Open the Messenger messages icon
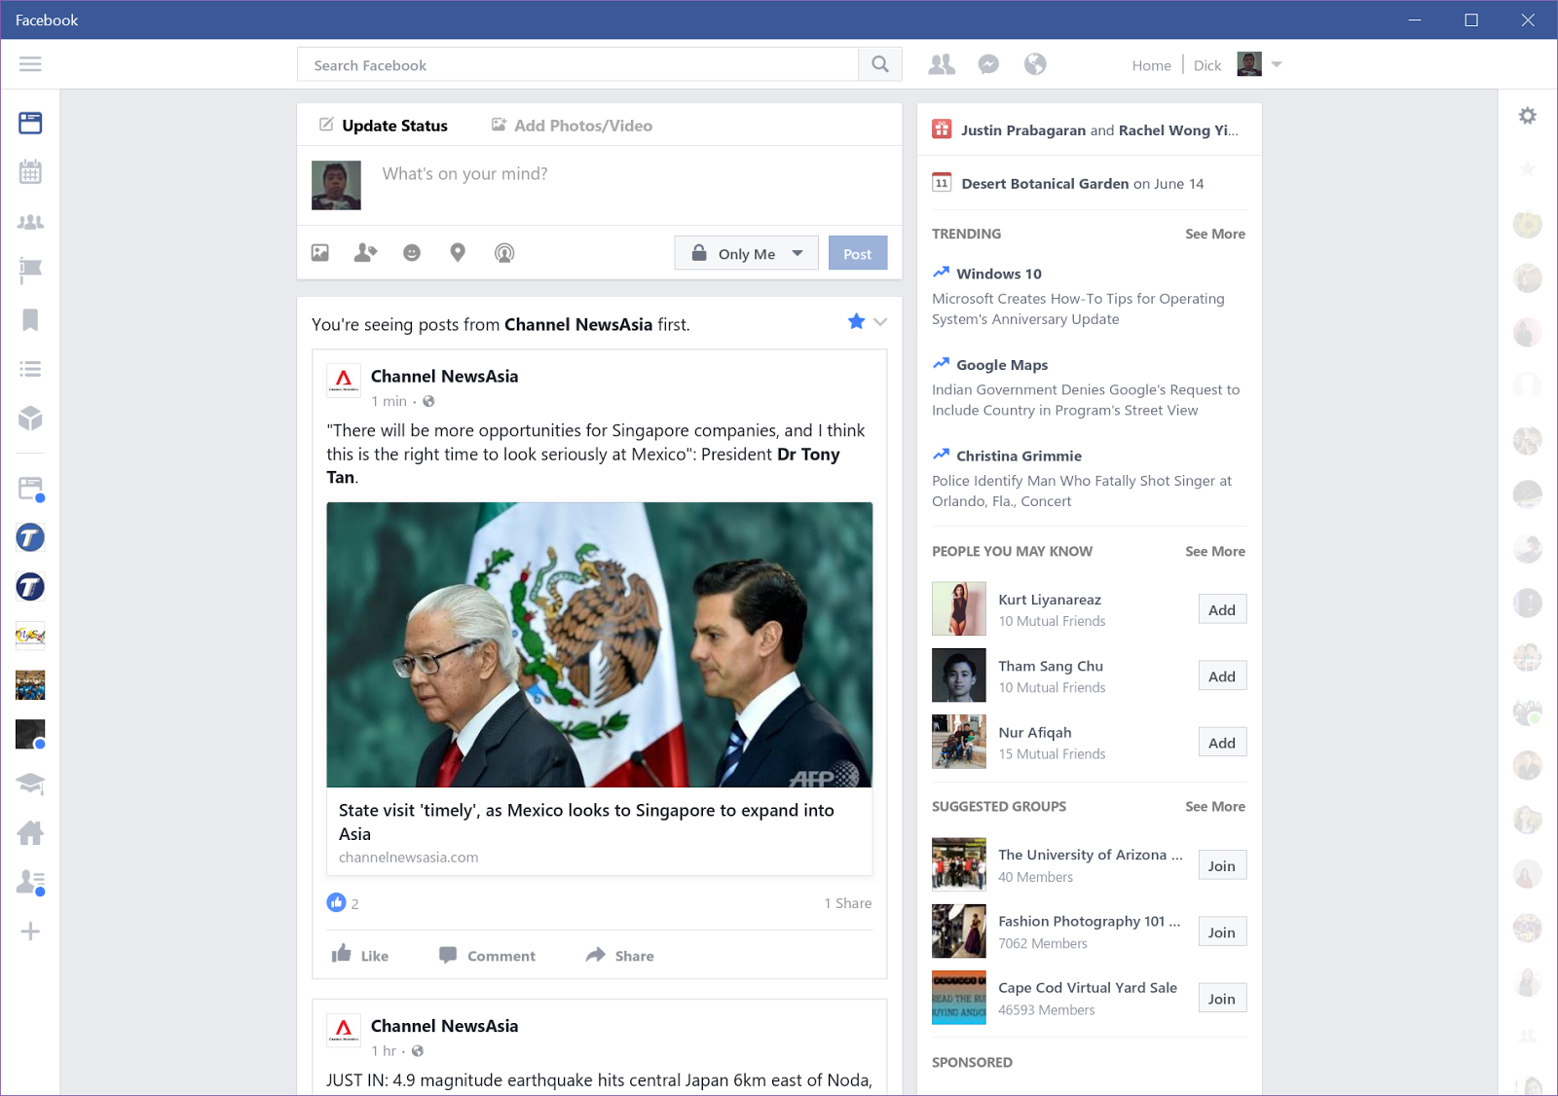The image size is (1558, 1096). pyautogui.click(x=988, y=64)
